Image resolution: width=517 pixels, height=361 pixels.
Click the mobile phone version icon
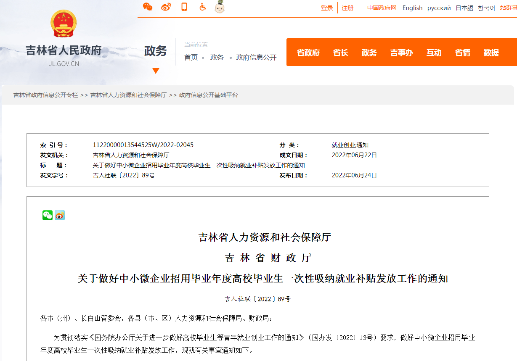[184, 7]
